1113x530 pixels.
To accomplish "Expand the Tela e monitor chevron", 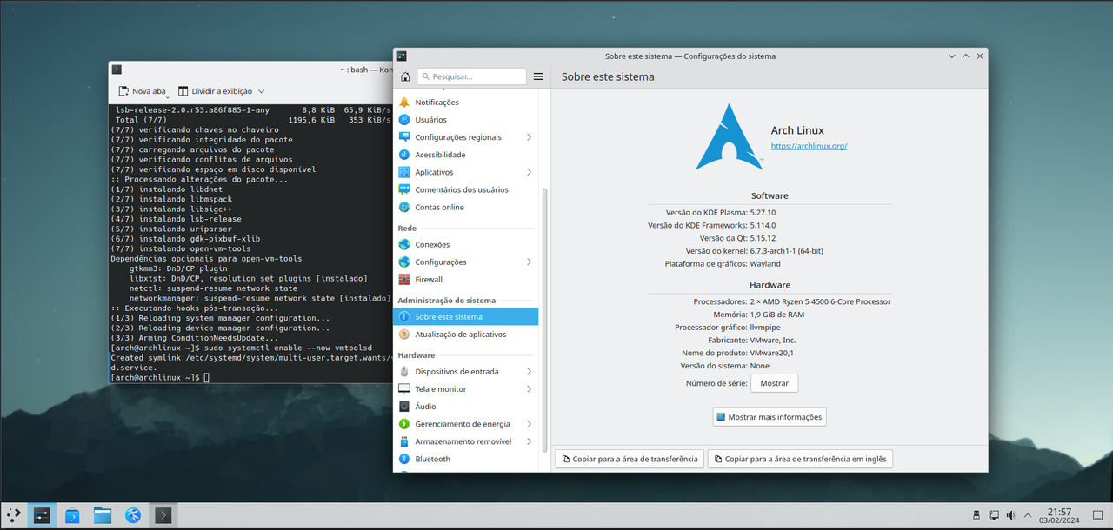I will point(529,389).
